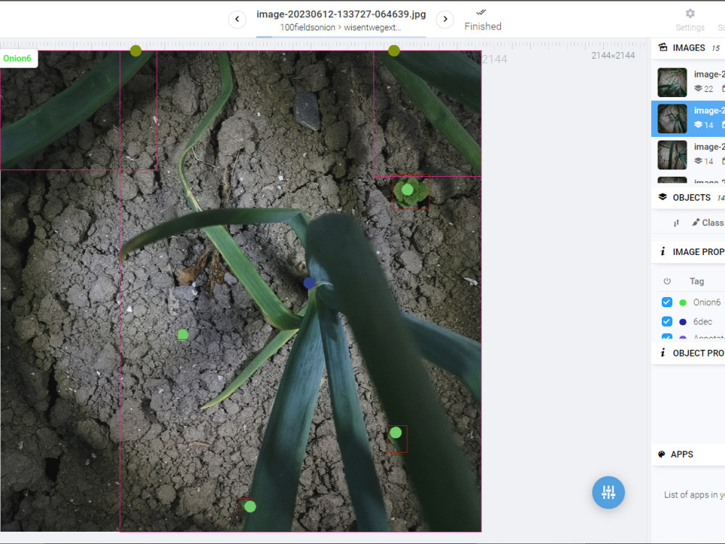
Task: Expand the IMAGE PROP panel
Action: pos(688,251)
